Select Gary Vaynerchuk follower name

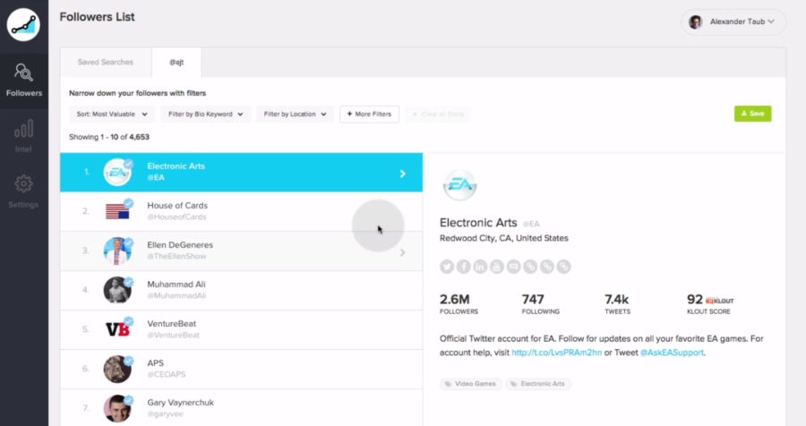tap(180, 403)
